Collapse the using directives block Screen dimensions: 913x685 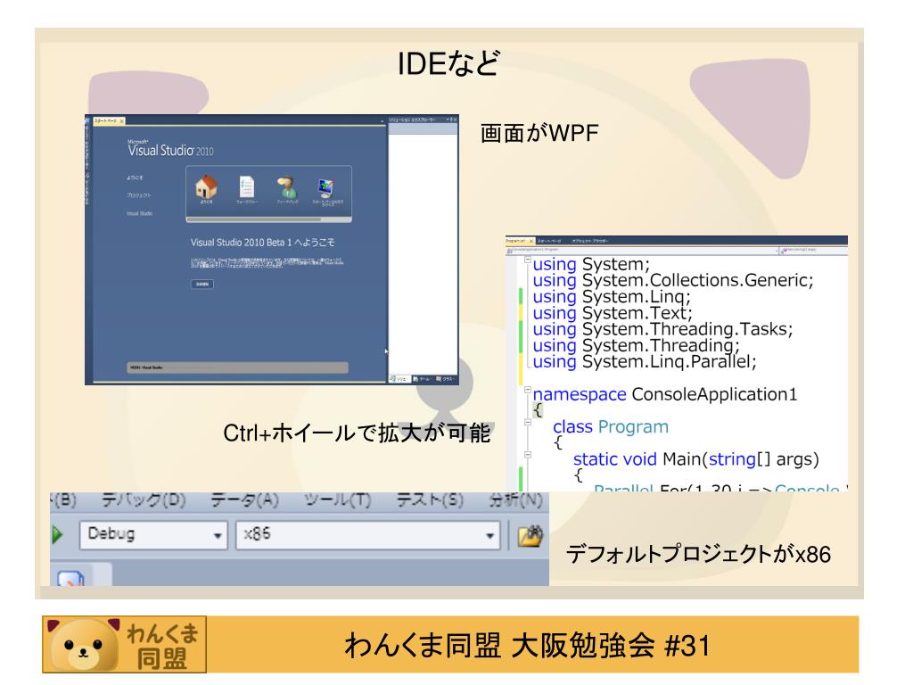pyautogui.click(x=528, y=260)
